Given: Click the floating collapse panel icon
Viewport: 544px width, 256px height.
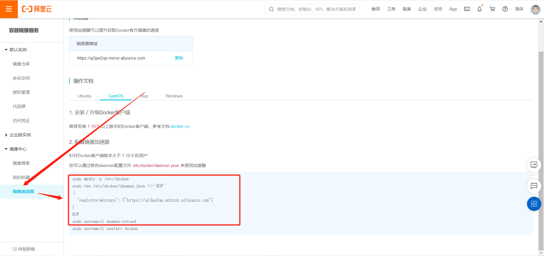Looking at the screenshot, I should pyautogui.click(x=534, y=165).
